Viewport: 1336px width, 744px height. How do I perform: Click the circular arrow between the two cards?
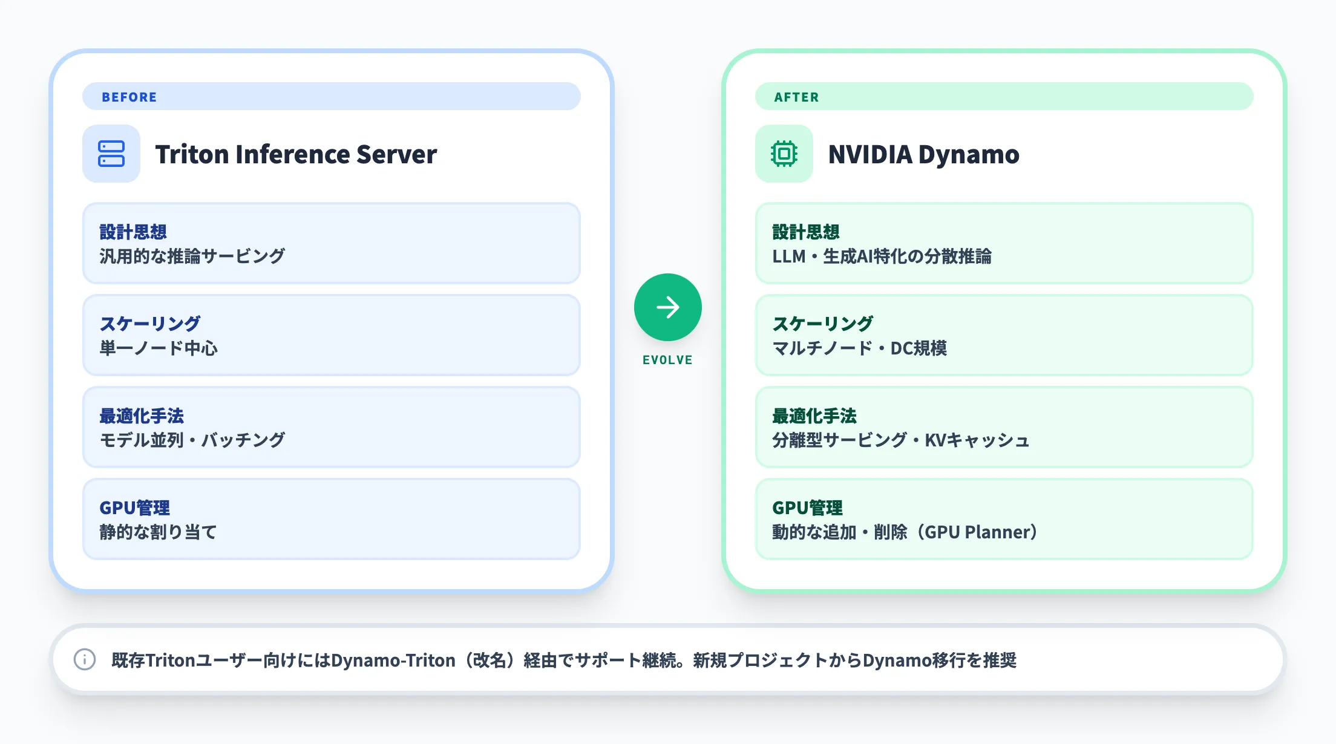667,307
